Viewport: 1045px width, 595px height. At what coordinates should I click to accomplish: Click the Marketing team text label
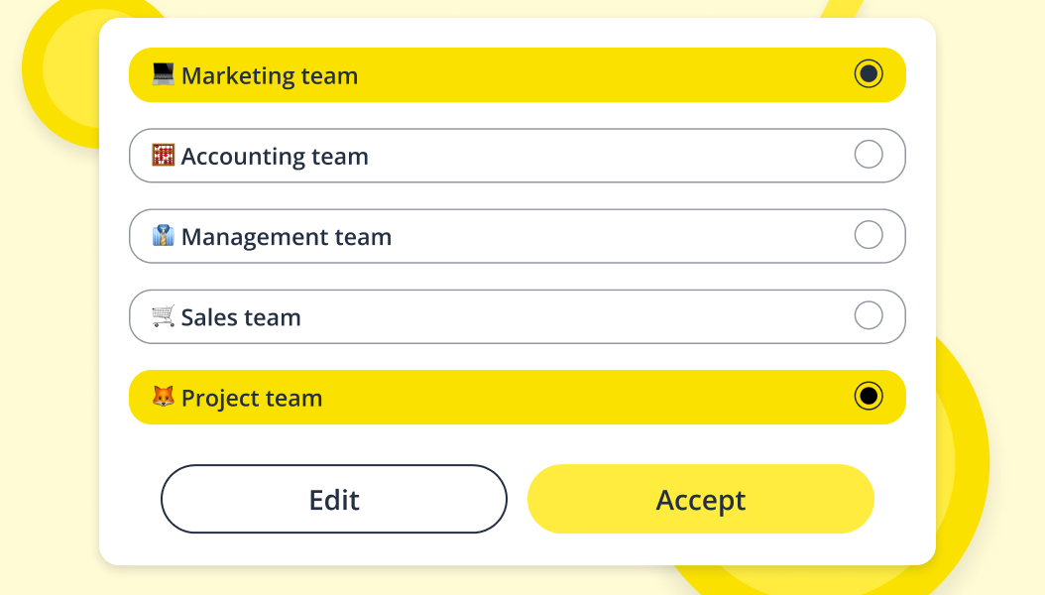click(270, 76)
